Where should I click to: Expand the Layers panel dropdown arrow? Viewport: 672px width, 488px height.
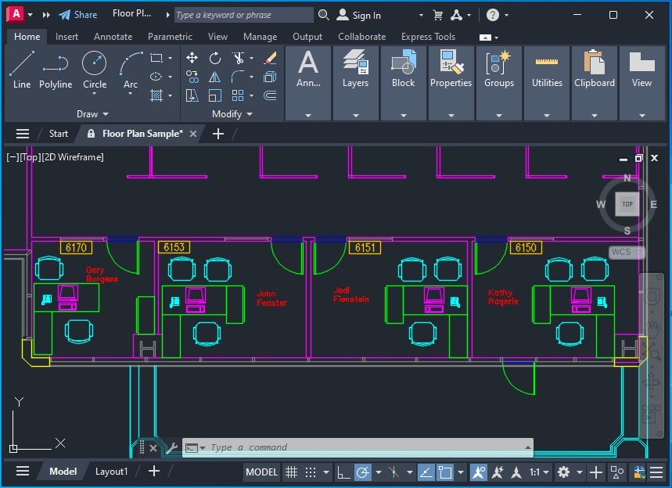(x=356, y=115)
